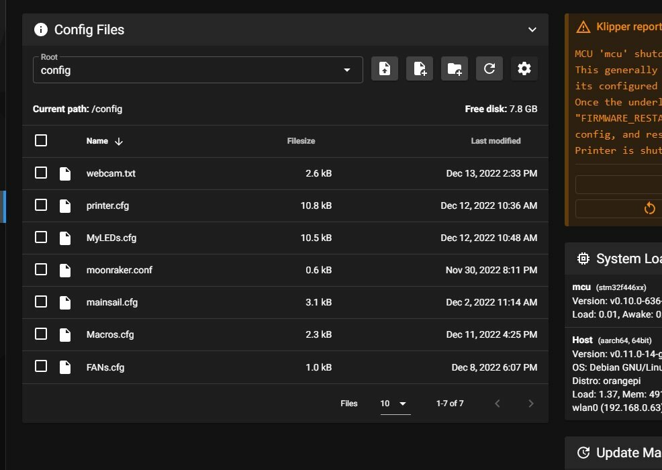
Task: Click the Free disk 7.8 GB label
Action: (501, 109)
